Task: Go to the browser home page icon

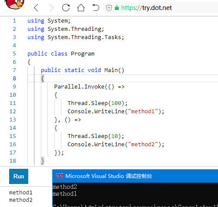Action: click(x=81, y=8)
